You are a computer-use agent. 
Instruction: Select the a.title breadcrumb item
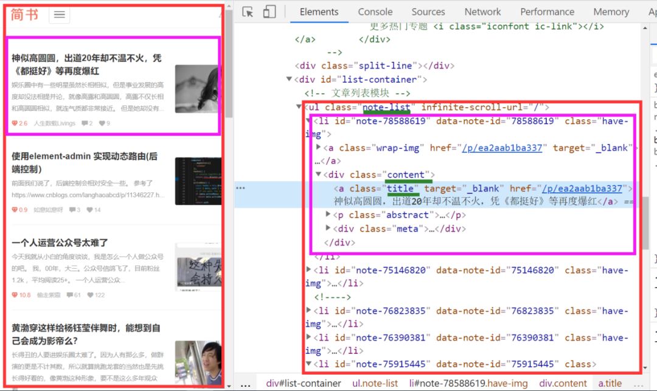(x=610, y=383)
